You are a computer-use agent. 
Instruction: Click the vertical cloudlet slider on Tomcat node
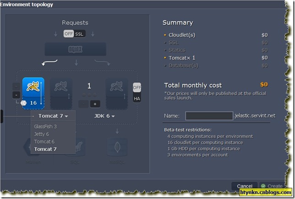pyautogui.click(x=41, y=93)
